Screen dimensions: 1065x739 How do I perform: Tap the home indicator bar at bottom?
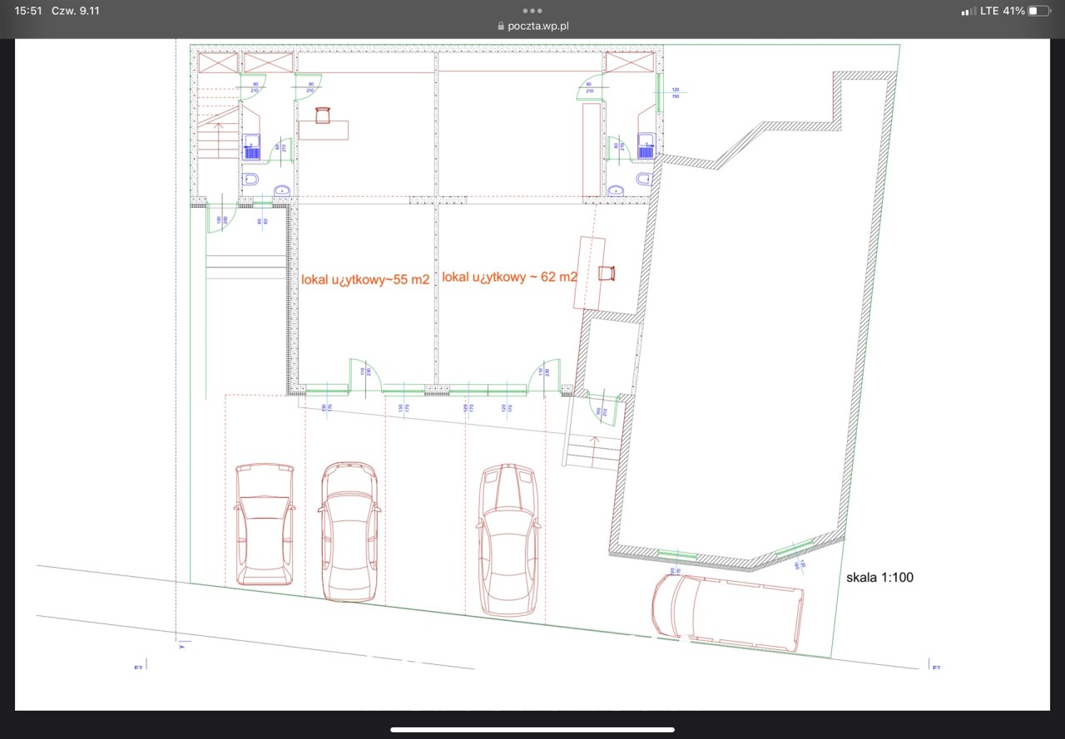tap(532, 730)
